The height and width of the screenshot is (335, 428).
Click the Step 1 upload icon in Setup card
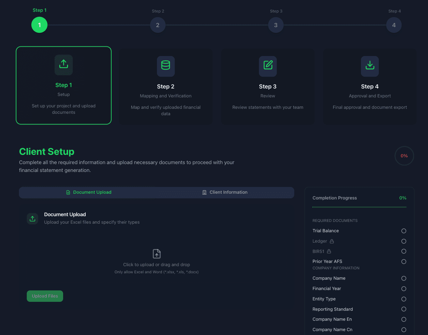[63, 65]
